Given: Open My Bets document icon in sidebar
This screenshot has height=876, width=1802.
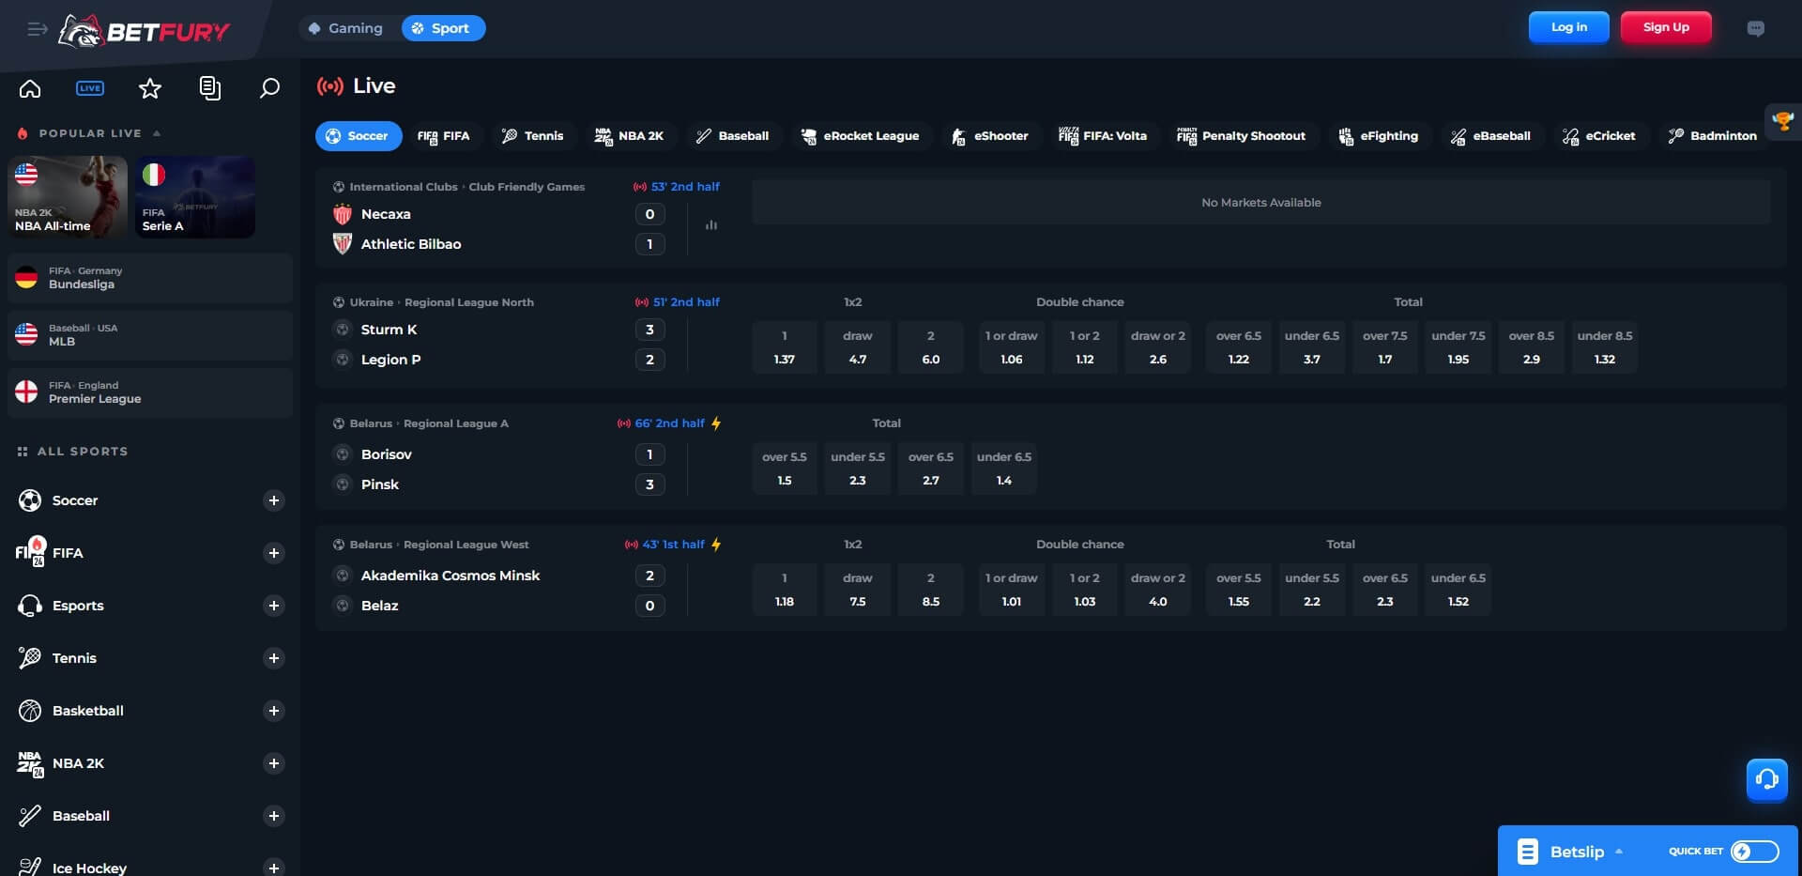Looking at the screenshot, I should (x=209, y=87).
